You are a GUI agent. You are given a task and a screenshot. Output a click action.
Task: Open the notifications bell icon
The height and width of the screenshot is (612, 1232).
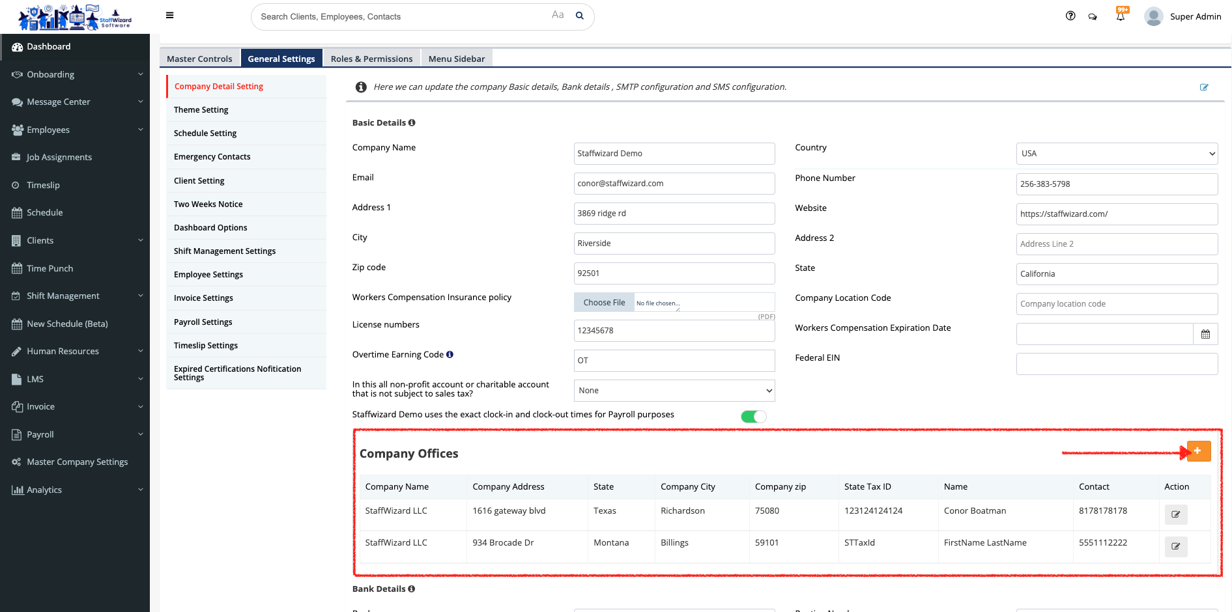point(1121,16)
